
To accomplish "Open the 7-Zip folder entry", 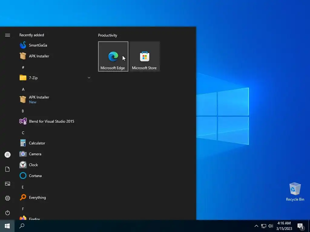I will (55, 78).
